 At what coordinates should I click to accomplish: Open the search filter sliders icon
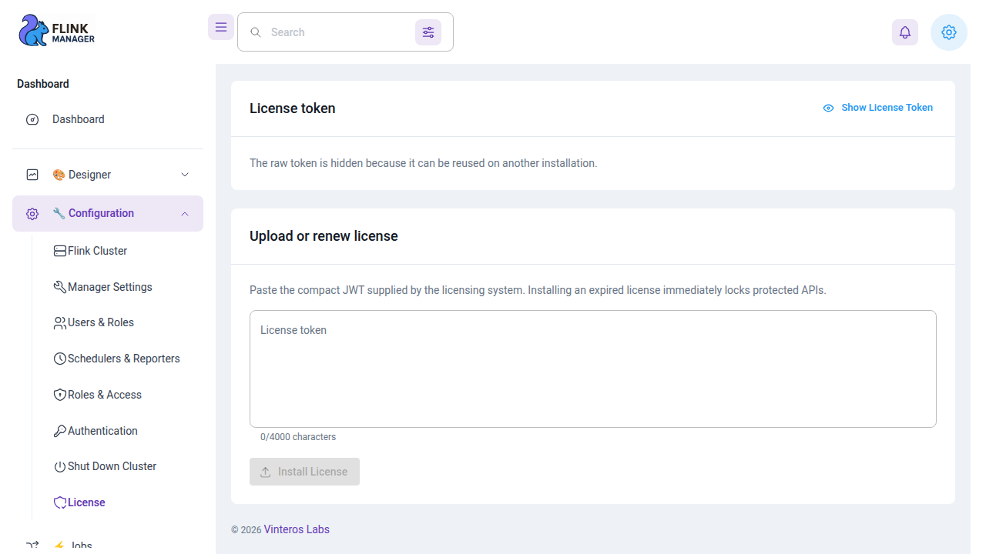point(428,32)
